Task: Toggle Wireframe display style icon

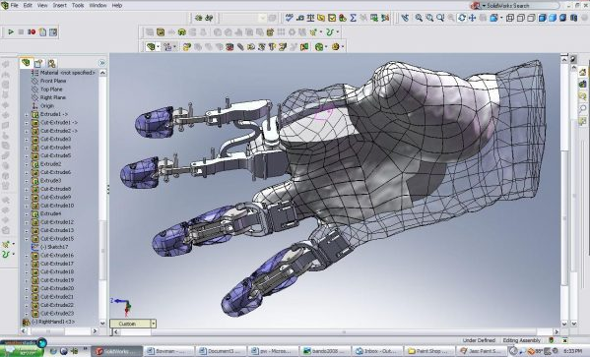Action: 510,18
